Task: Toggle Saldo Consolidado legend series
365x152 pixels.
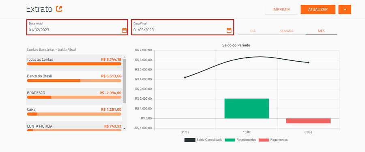Action: point(204,140)
